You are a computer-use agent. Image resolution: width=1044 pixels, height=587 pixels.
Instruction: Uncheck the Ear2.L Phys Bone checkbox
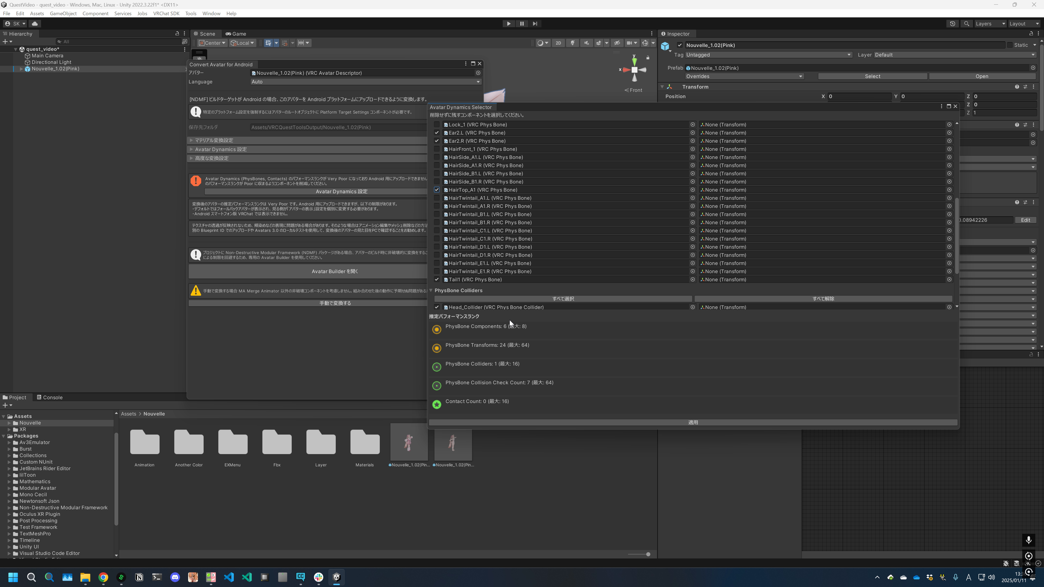tap(436, 133)
